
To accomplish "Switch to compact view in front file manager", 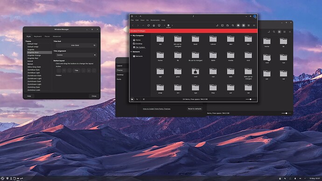I will [x=254, y=26].
